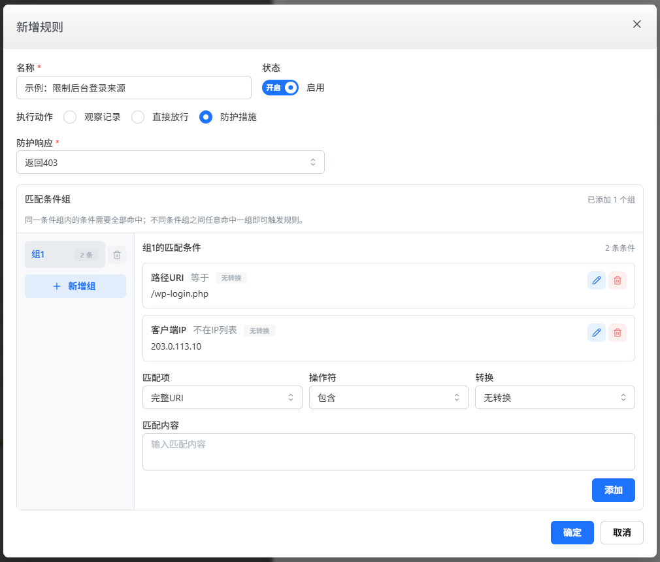The height and width of the screenshot is (562, 660).
Task: Toggle the 开启 status switch
Action: (280, 88)
